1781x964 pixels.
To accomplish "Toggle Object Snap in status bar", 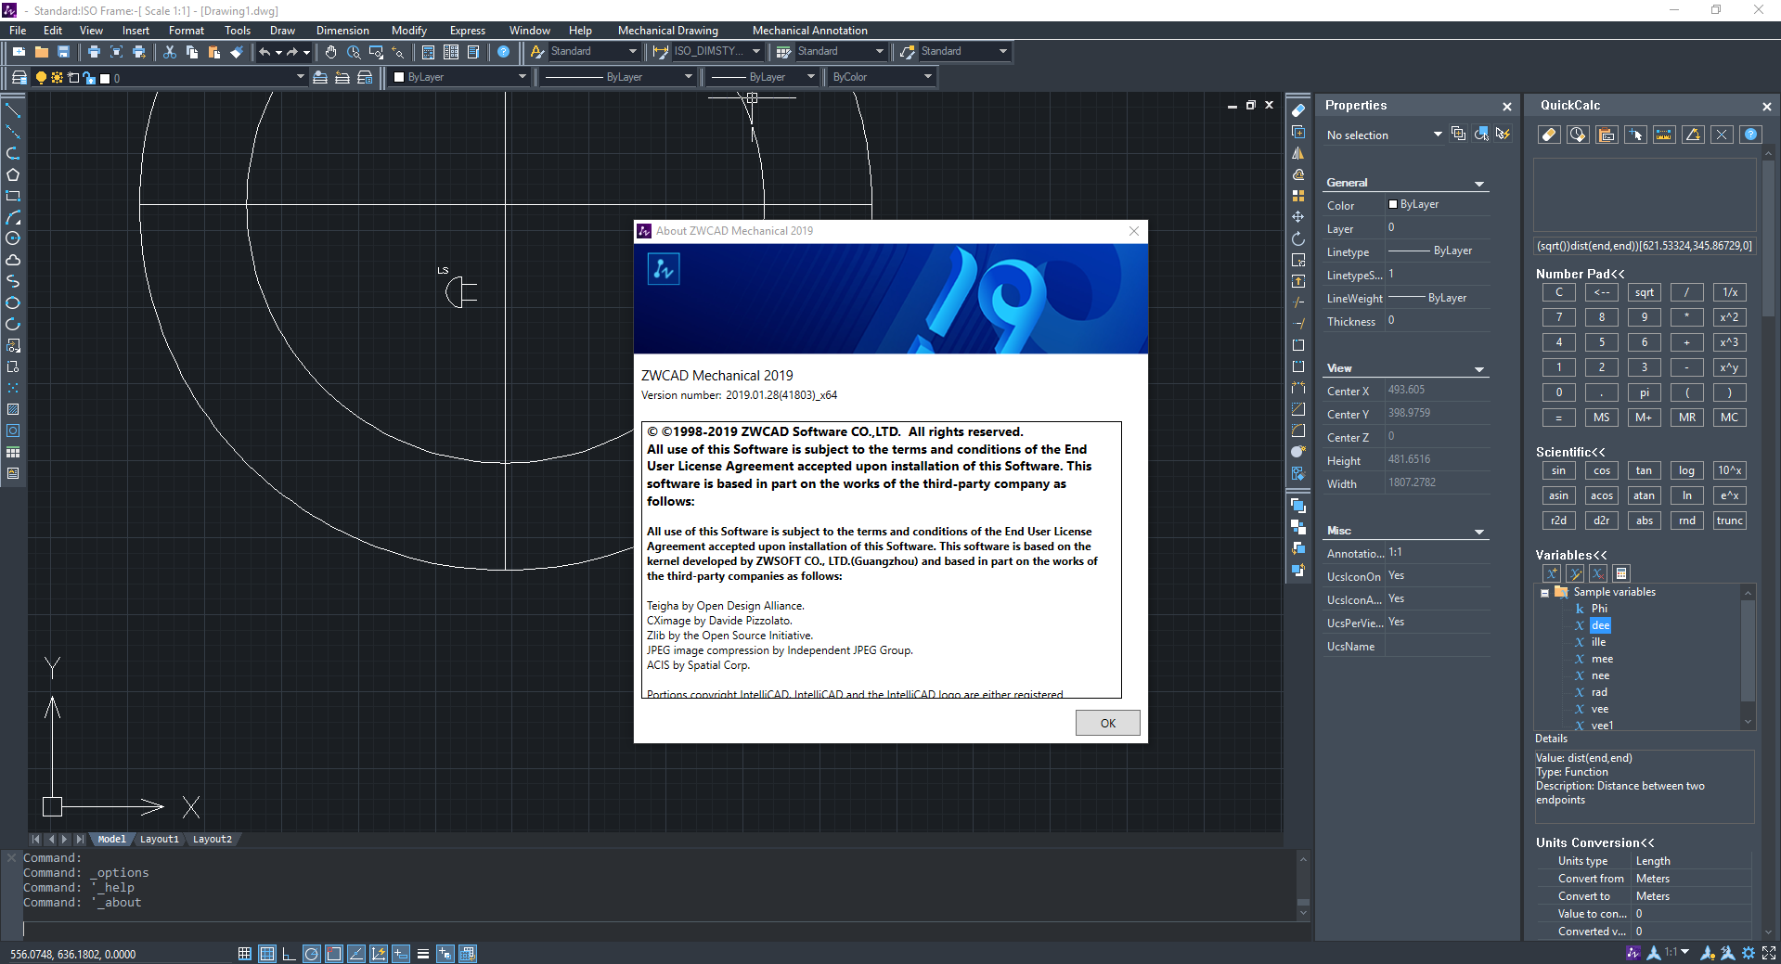I will 334,954.
